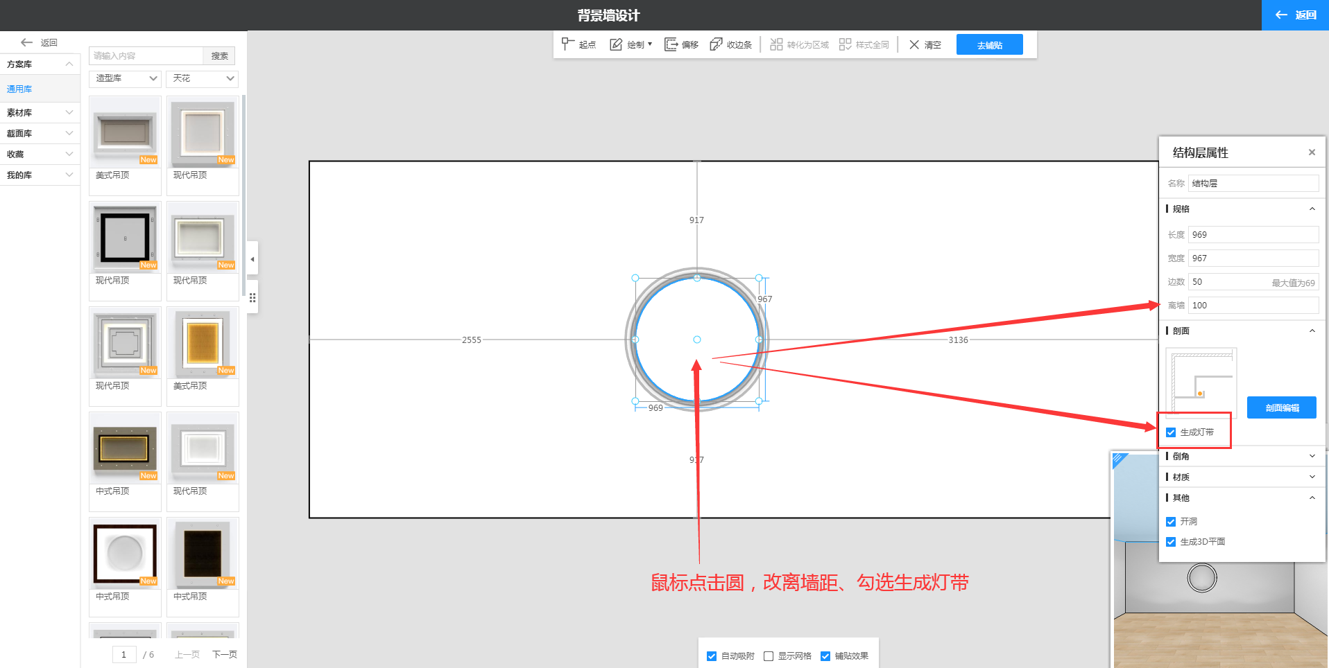Click the search input 请输入内容
1329x668 pixels.
point(146,55)
